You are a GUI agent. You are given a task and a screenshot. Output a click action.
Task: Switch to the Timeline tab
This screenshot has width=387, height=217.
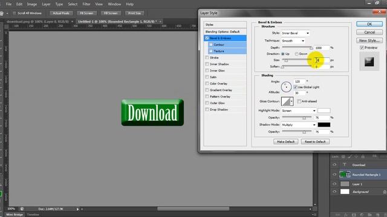pos(33,215)
